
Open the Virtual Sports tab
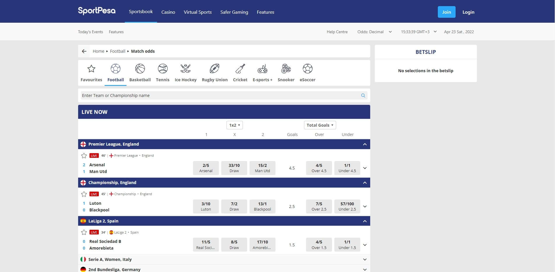point(198,12)
